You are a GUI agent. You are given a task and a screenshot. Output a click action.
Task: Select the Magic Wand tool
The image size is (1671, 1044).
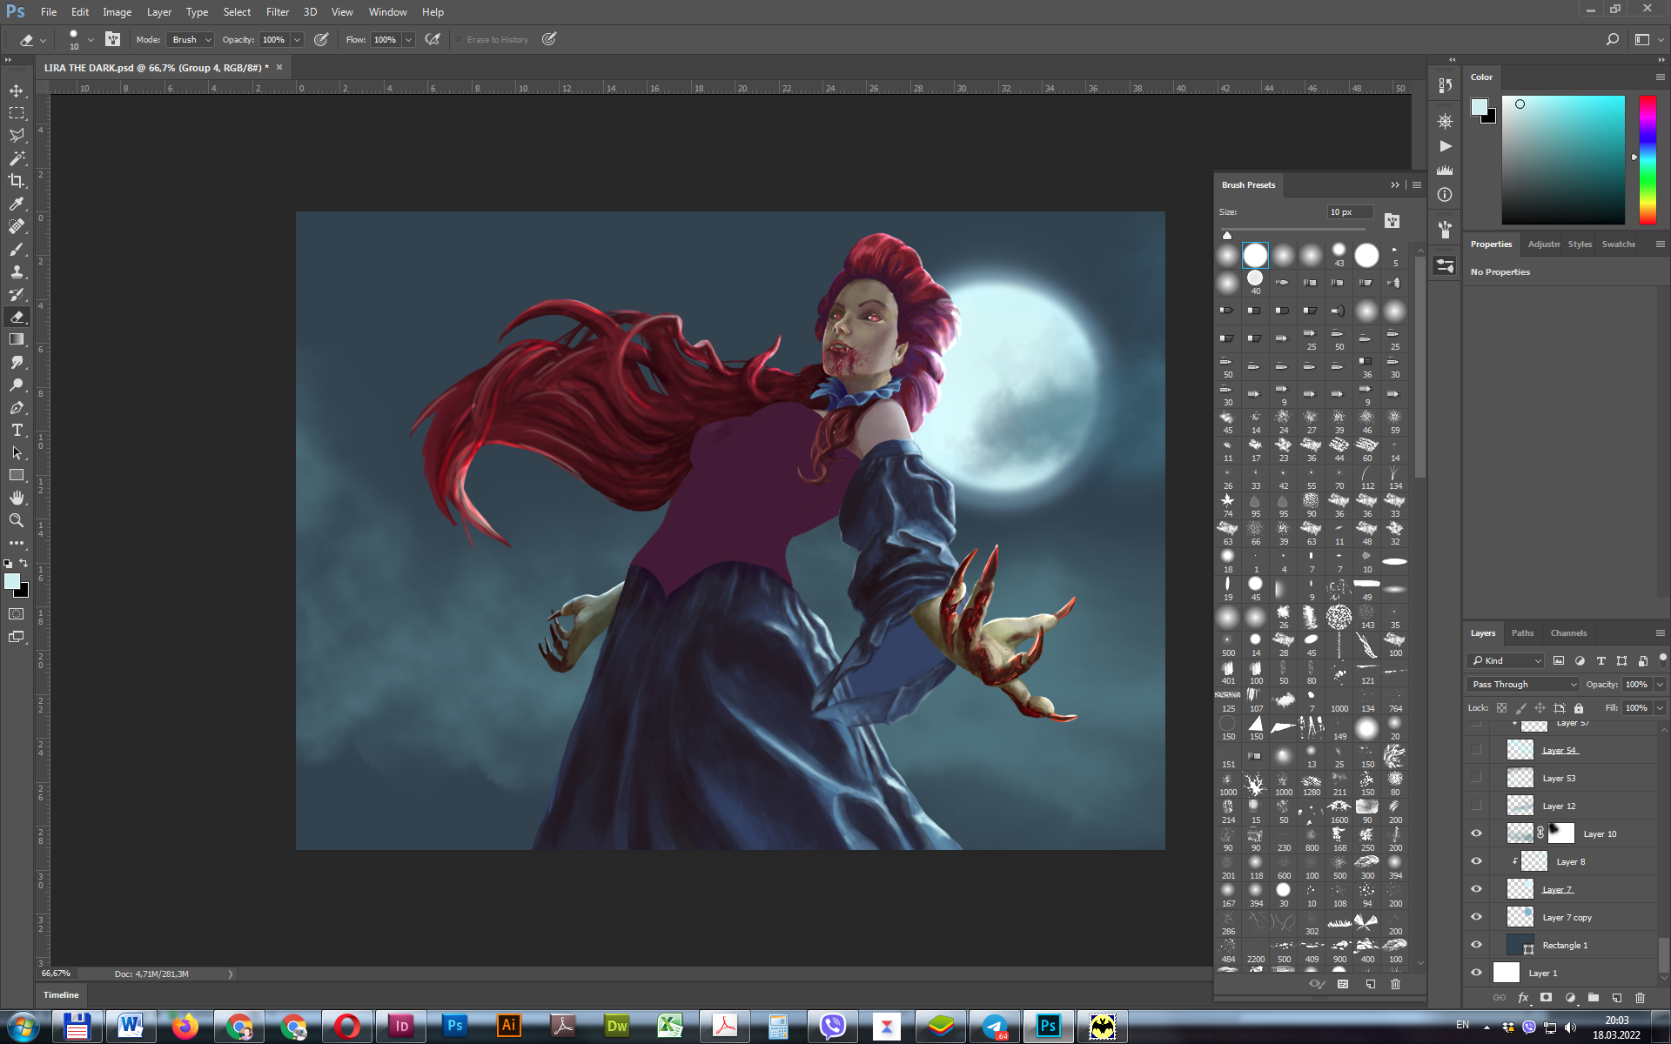pyautogui.click(x=17, y=158)
